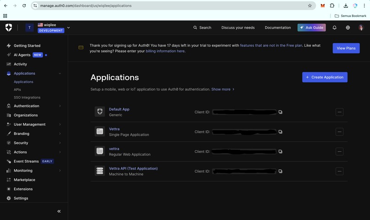Click the Default App shield icon
Viewport: 370px width, 220px height.
(x=100, y=112)
